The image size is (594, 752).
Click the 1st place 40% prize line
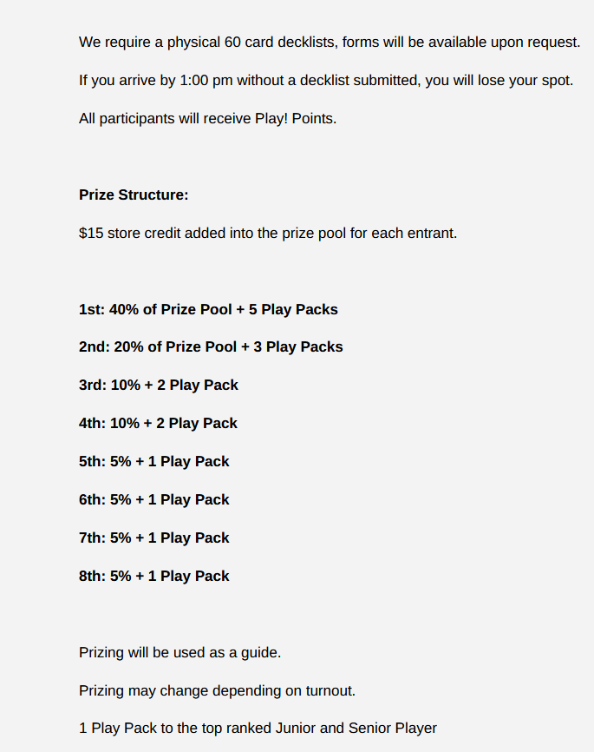click(208, 309)
